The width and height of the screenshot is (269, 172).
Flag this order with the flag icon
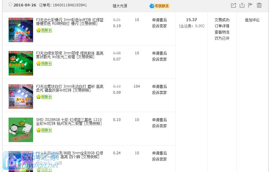click(250, 5)
